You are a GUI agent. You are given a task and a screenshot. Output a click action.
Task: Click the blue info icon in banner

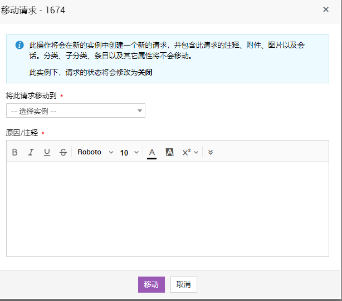19,45
